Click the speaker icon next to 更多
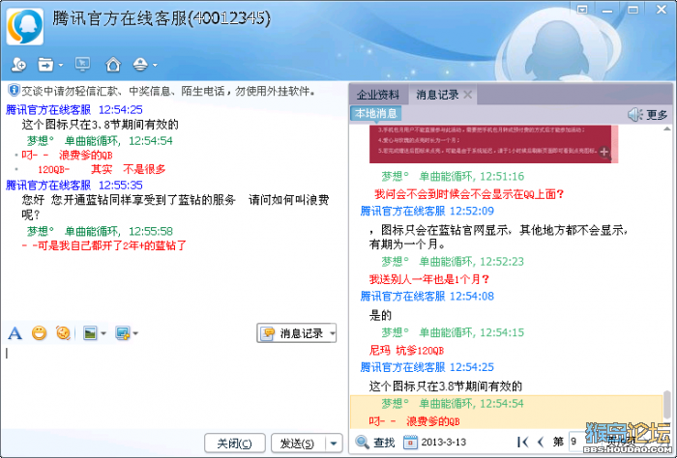The image size is (677, 458). pos(634,114)
